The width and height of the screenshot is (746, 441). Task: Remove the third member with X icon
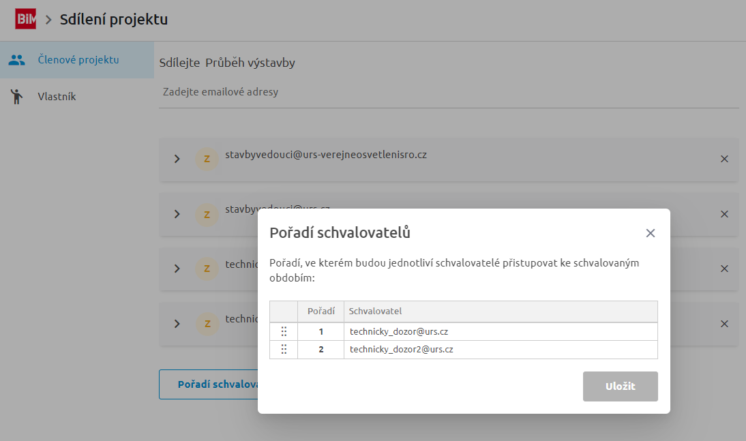point(724,269)
